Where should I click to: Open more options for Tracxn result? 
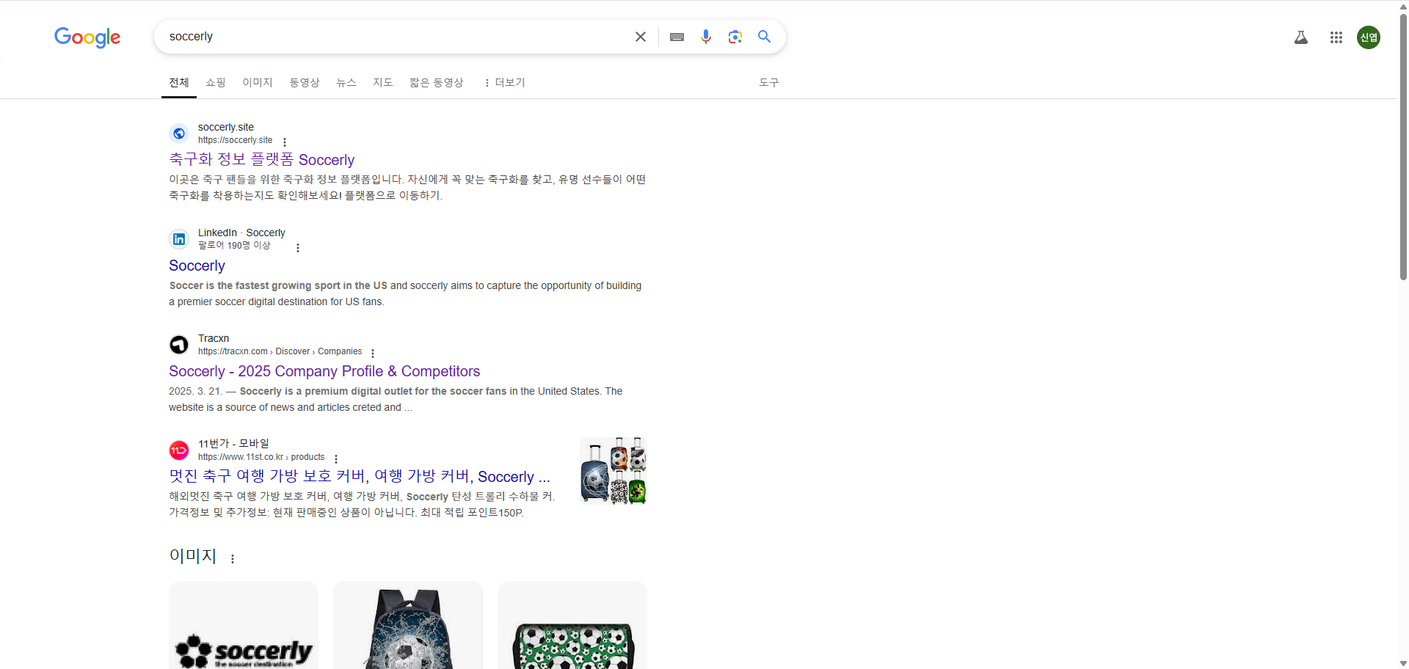click(373, 353)
